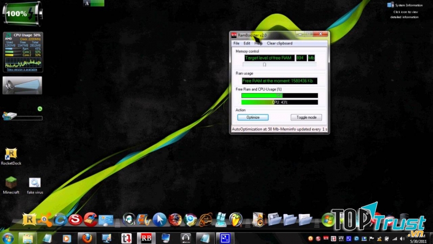The width and height of the screenshot is (433, 244).
Task: Click the orange play media taskbar icon
Action: point(67,238)
